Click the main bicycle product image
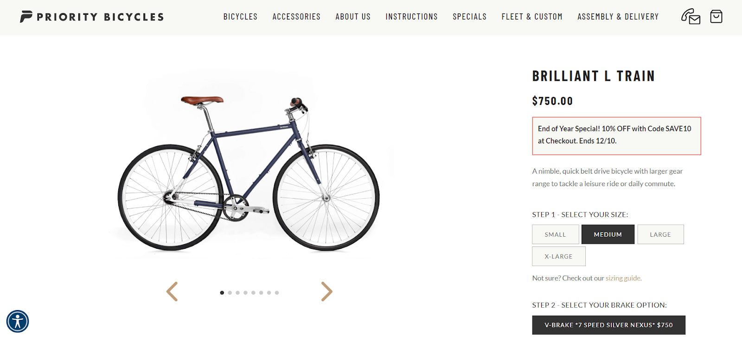The width and height of the screenshot is (742, 337). click(x=249, y=172)
